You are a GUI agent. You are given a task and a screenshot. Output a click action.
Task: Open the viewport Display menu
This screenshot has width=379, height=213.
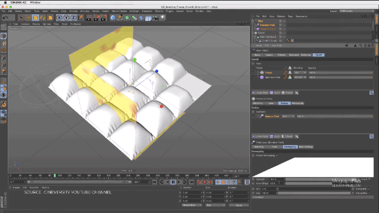[x=36, y=24]
